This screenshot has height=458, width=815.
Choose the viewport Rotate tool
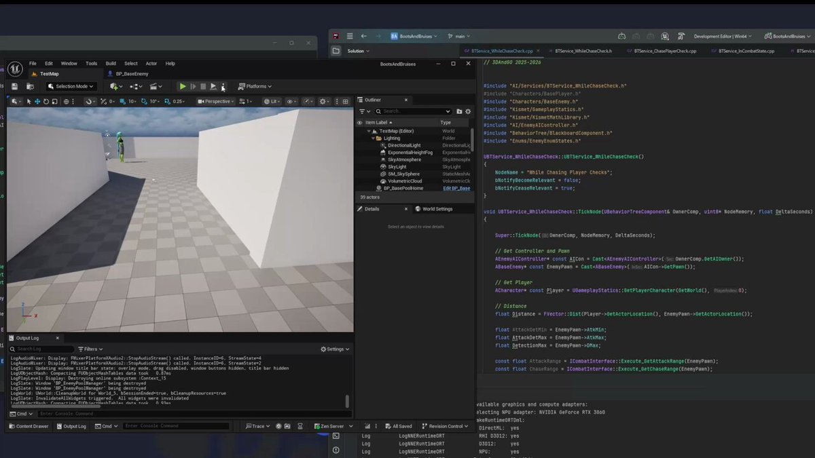tap(46, 101)
